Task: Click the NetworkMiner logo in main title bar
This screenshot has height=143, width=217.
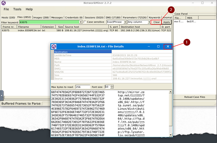Action: [x=3, y=3]
